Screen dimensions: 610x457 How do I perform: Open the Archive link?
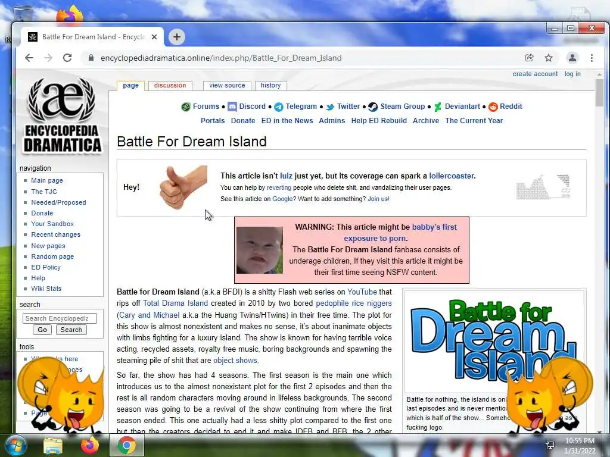pyautogui.click(x=425, y=121)
